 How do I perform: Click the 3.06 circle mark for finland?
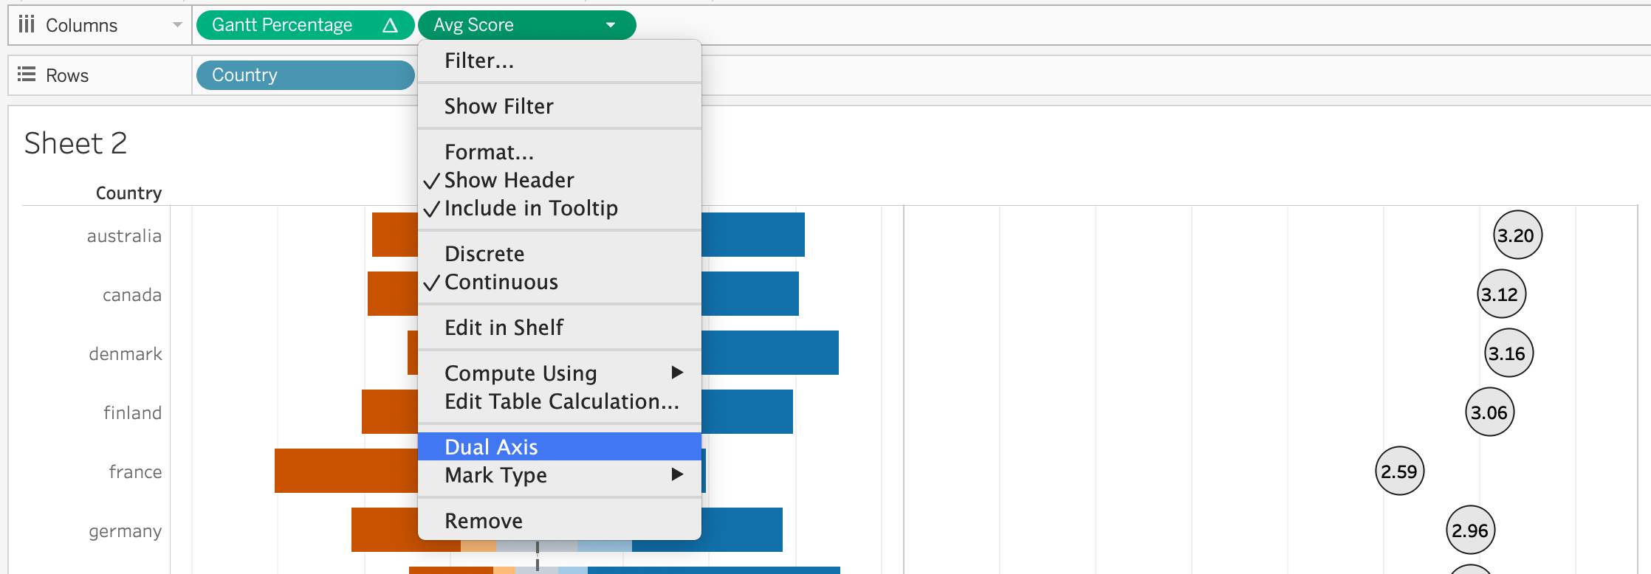tap(1489, 412)
